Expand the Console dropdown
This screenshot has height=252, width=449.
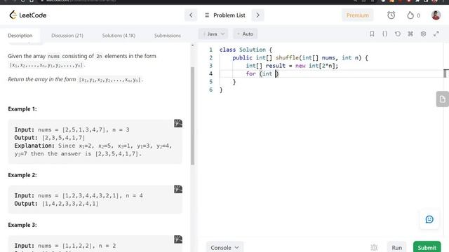tap(224, 247)
